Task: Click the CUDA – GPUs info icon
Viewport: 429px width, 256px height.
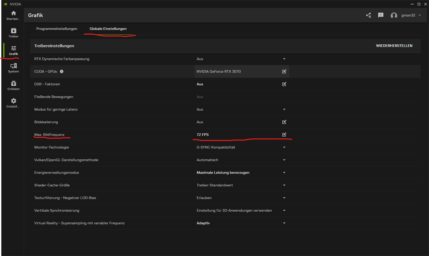Action: [62, 71]
